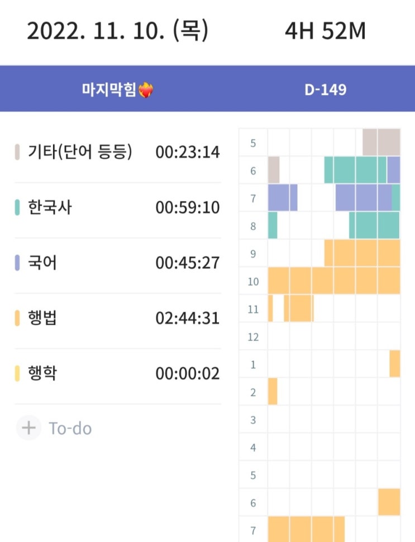The image size is (415, 542).
Task: Open the date 2022. 11. 10. picker
Action: coord(117,31)
